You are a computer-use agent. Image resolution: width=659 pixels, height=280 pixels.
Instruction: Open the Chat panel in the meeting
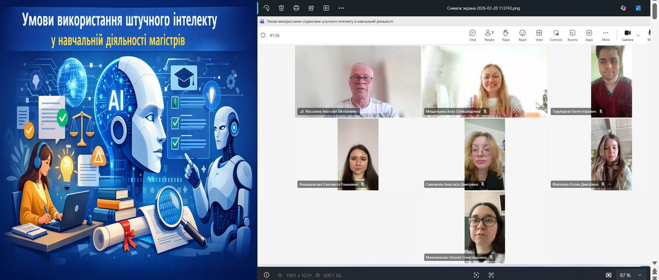472,35
